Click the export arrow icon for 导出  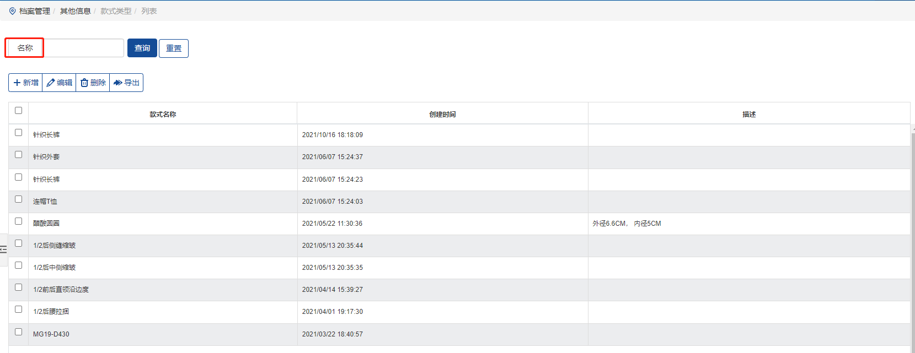tap(117, 83)
